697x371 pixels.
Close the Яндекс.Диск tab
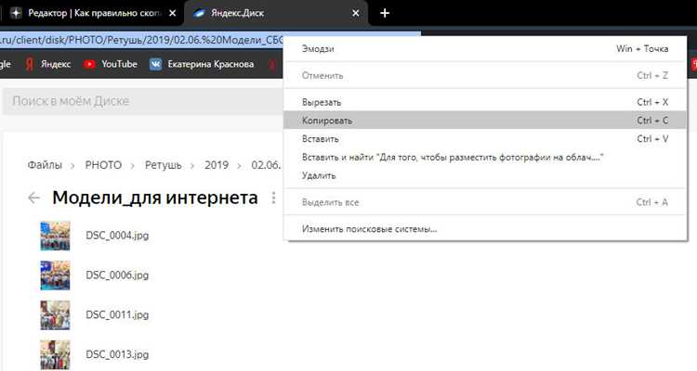coord(356,13)
